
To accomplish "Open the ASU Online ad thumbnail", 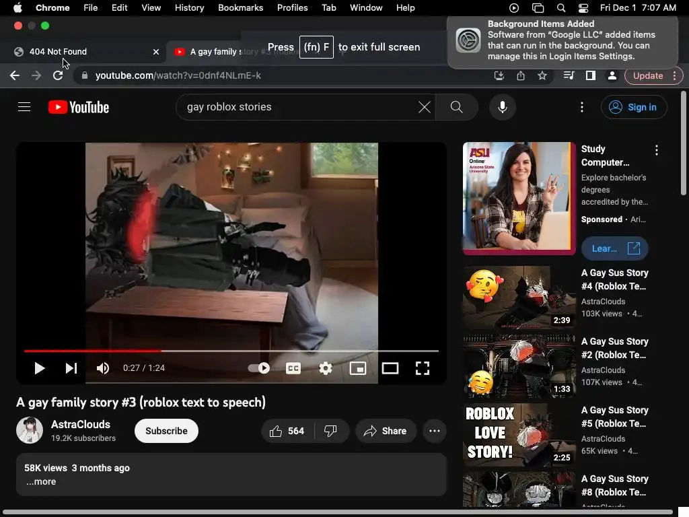I will pos(519,199).
